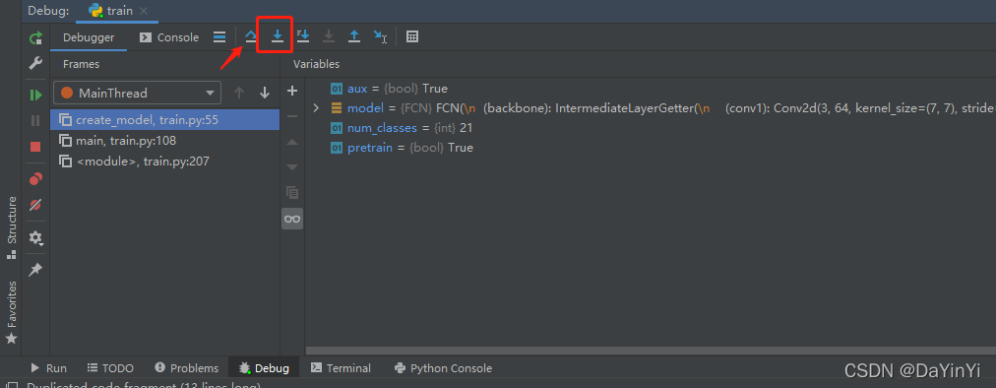The image size is (996, 388).
Task: Open View Breakpoints red circles icon
Action: coord(35,178)
